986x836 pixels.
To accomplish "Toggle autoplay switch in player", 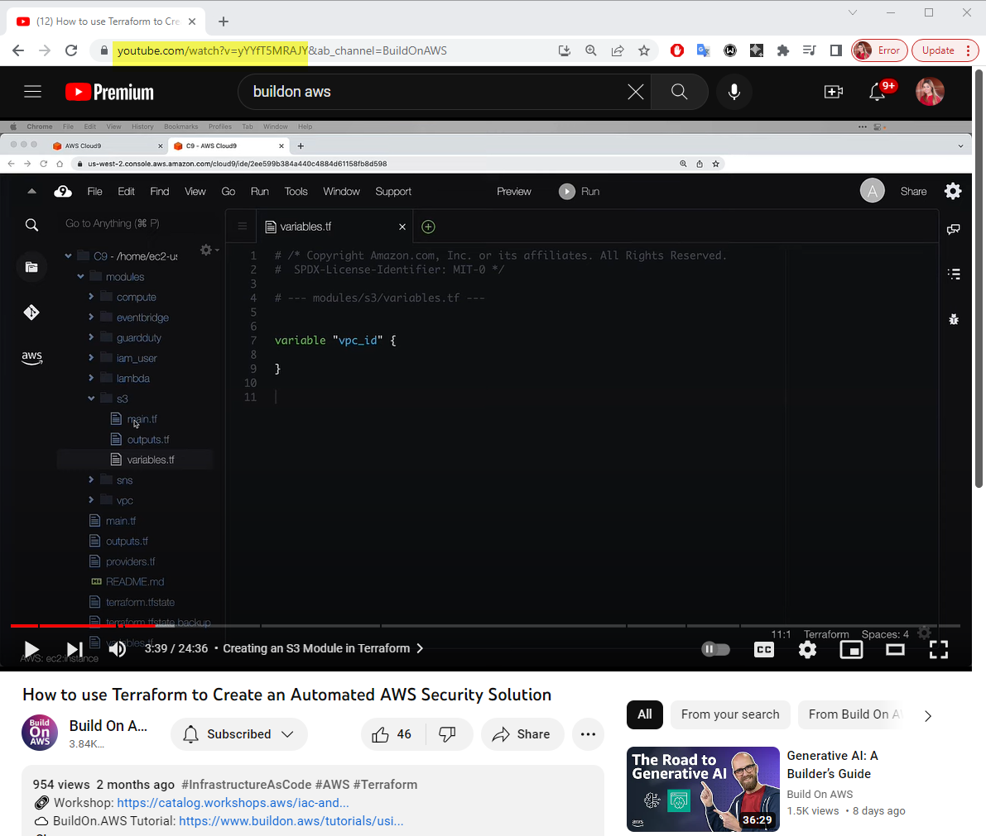I will click(715, 649).
